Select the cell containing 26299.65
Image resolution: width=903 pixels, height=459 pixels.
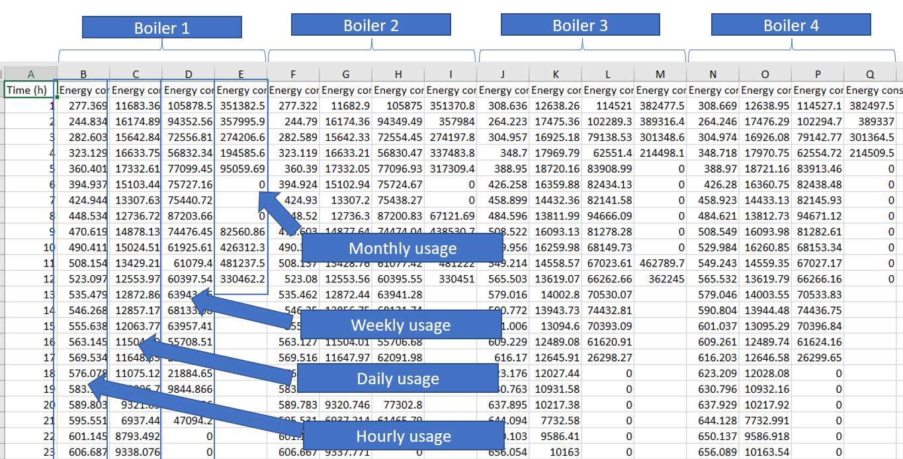[818, 357]
